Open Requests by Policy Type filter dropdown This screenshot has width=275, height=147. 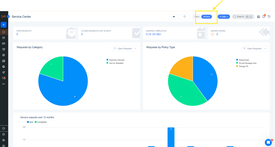(x=254, y=48)
